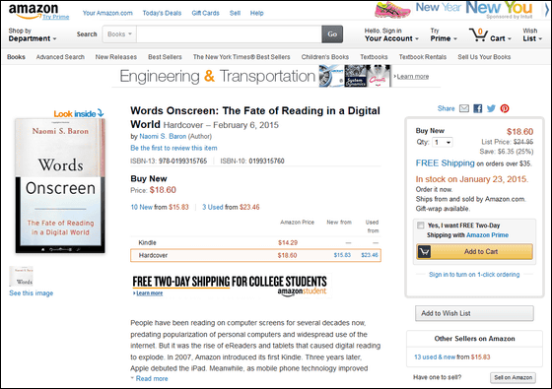The image size is (552, 389).
Task: Click Free Two-Day Shipping for College Students banner
Action: (231, 286)
